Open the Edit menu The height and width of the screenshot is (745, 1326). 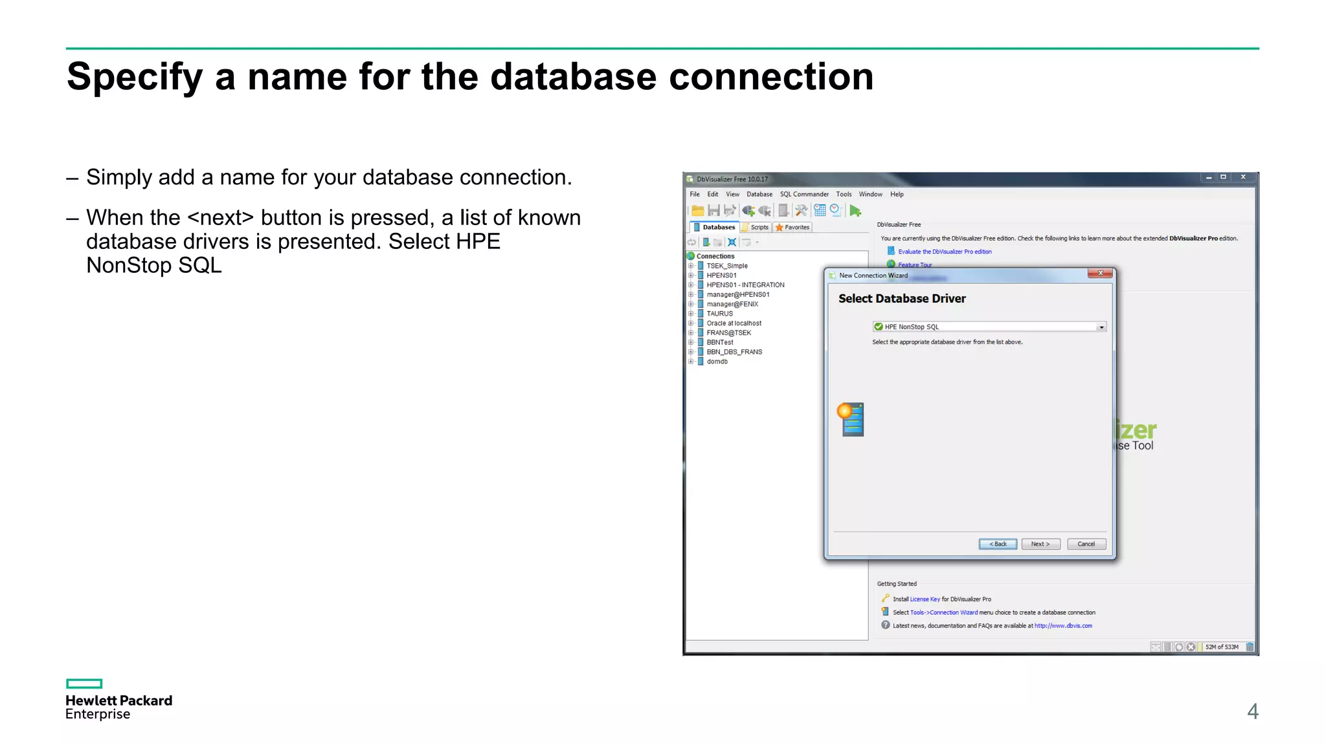tap(713, 194)
